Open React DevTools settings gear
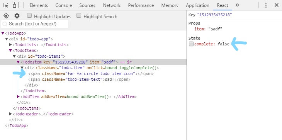The width and height of the screenshot is (282, 140). pyautogui.click(x=17, y=16)
